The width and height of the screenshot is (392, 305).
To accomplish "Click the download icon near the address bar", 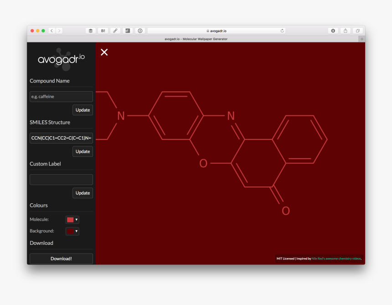I will click(x=333, y=31).
